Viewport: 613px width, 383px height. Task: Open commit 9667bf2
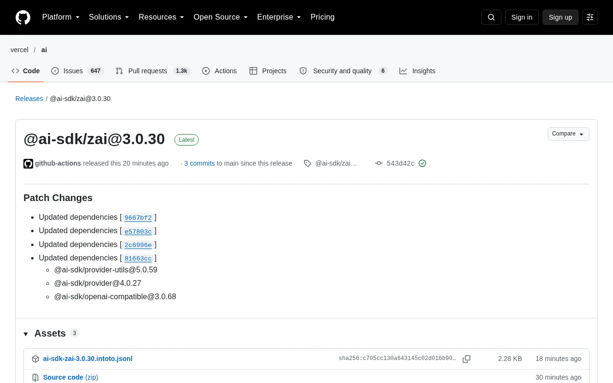click(138, 218)
